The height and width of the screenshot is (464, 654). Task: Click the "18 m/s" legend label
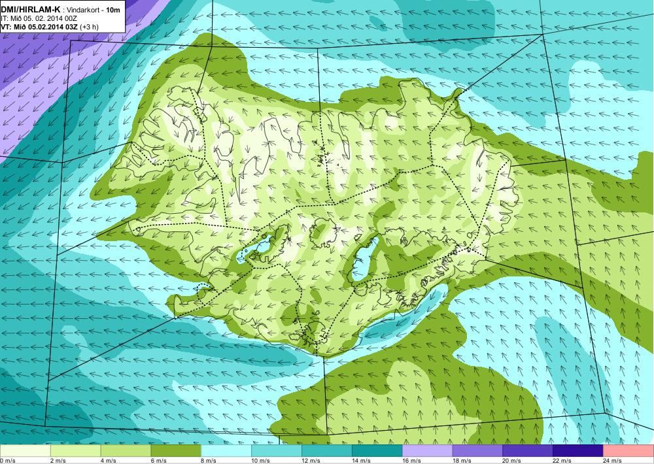click(462, 461)
